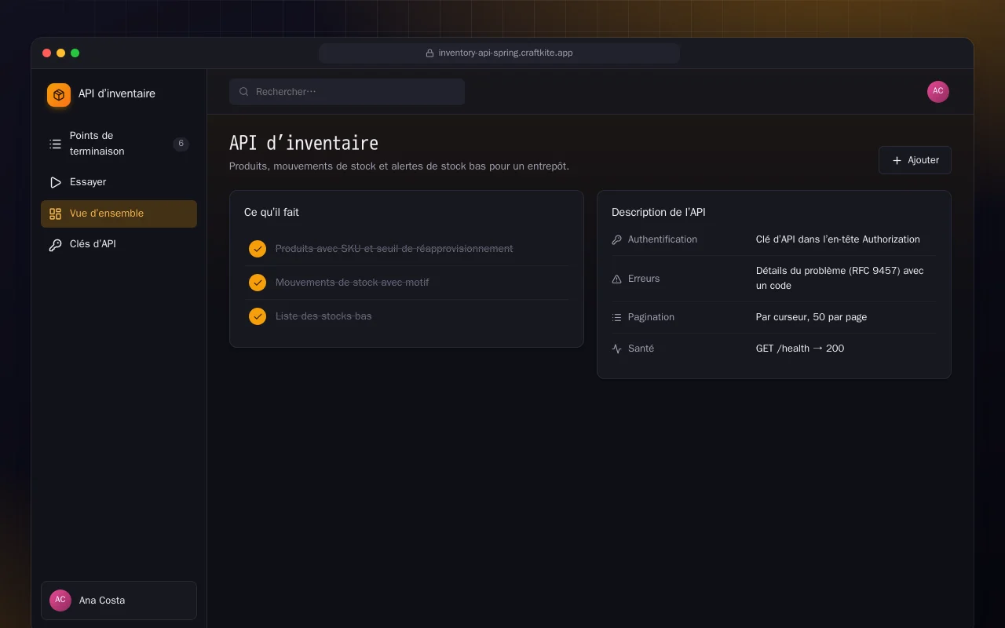1005x628 pixels.
Task: Click the play icon beside Essayer
Action: [55, 182]
